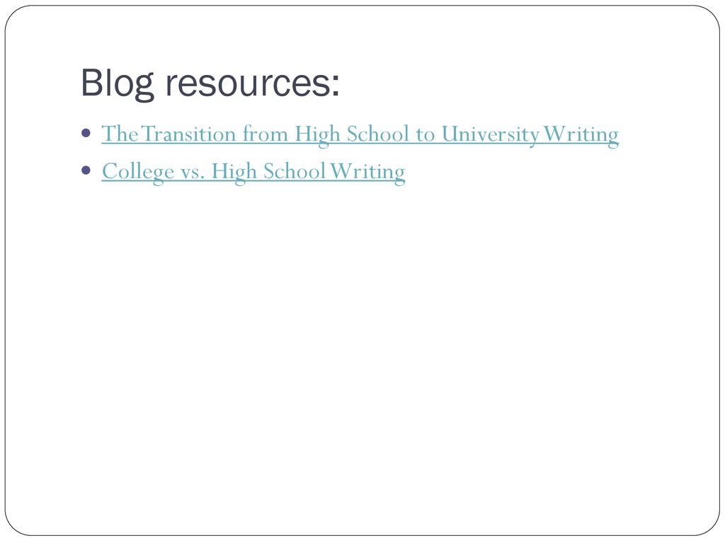Open the College vs. High School Writing link
725x543 pixels.
(253, 172)
